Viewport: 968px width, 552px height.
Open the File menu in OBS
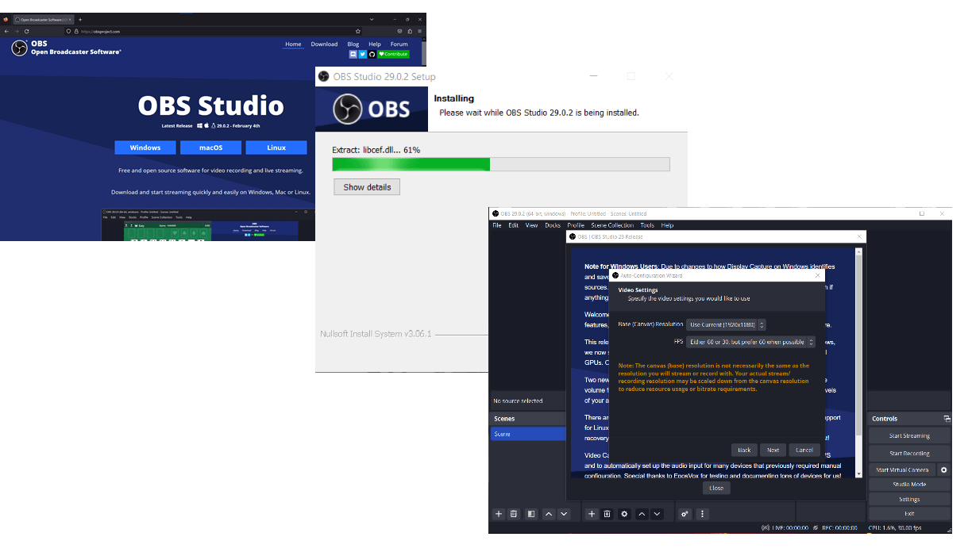[497, 225]
